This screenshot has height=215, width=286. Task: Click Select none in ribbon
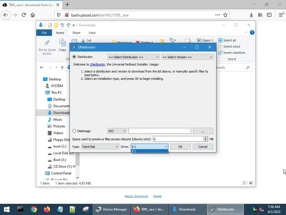click(229, 46)
